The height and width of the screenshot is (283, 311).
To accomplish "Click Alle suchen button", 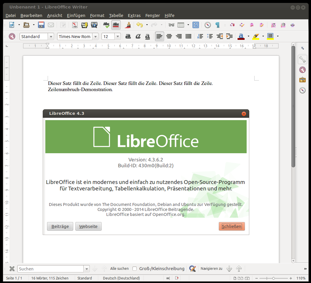I will [119, 269].
